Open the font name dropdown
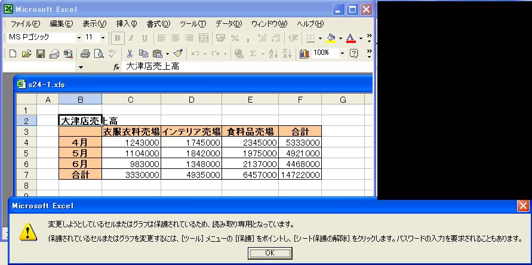This screenshot has height=265, width=532. (x=79, y=38)
